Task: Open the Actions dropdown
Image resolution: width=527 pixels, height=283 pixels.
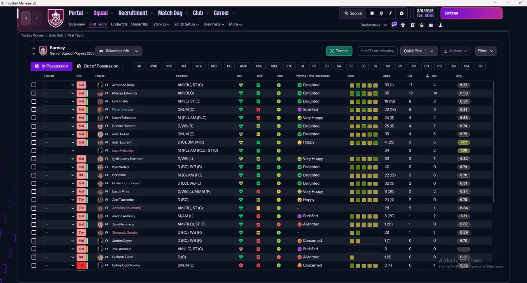Action: click(455, 51)
